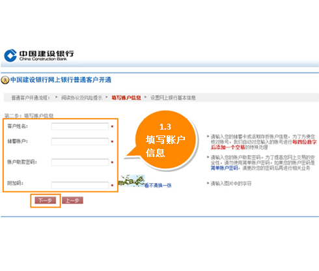Click the 下一步 next step button
This screenshot has width=319, height=271.
(46, 201)
